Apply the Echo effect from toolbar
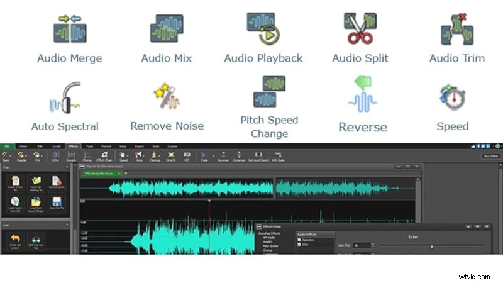The image size is (503, 283). [55, 156]
